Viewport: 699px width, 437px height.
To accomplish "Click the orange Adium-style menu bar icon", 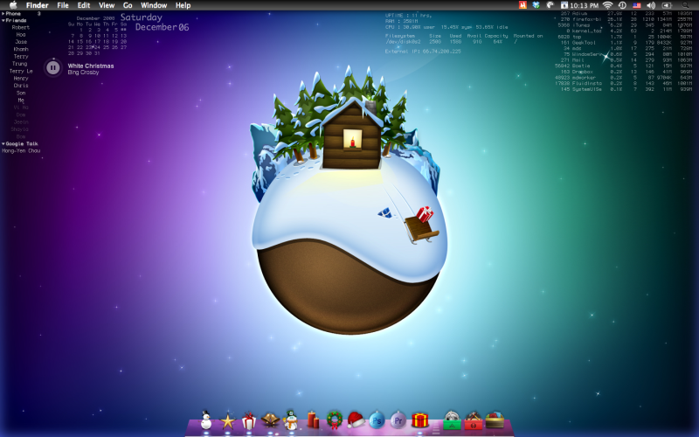I will tap(523, 5).
